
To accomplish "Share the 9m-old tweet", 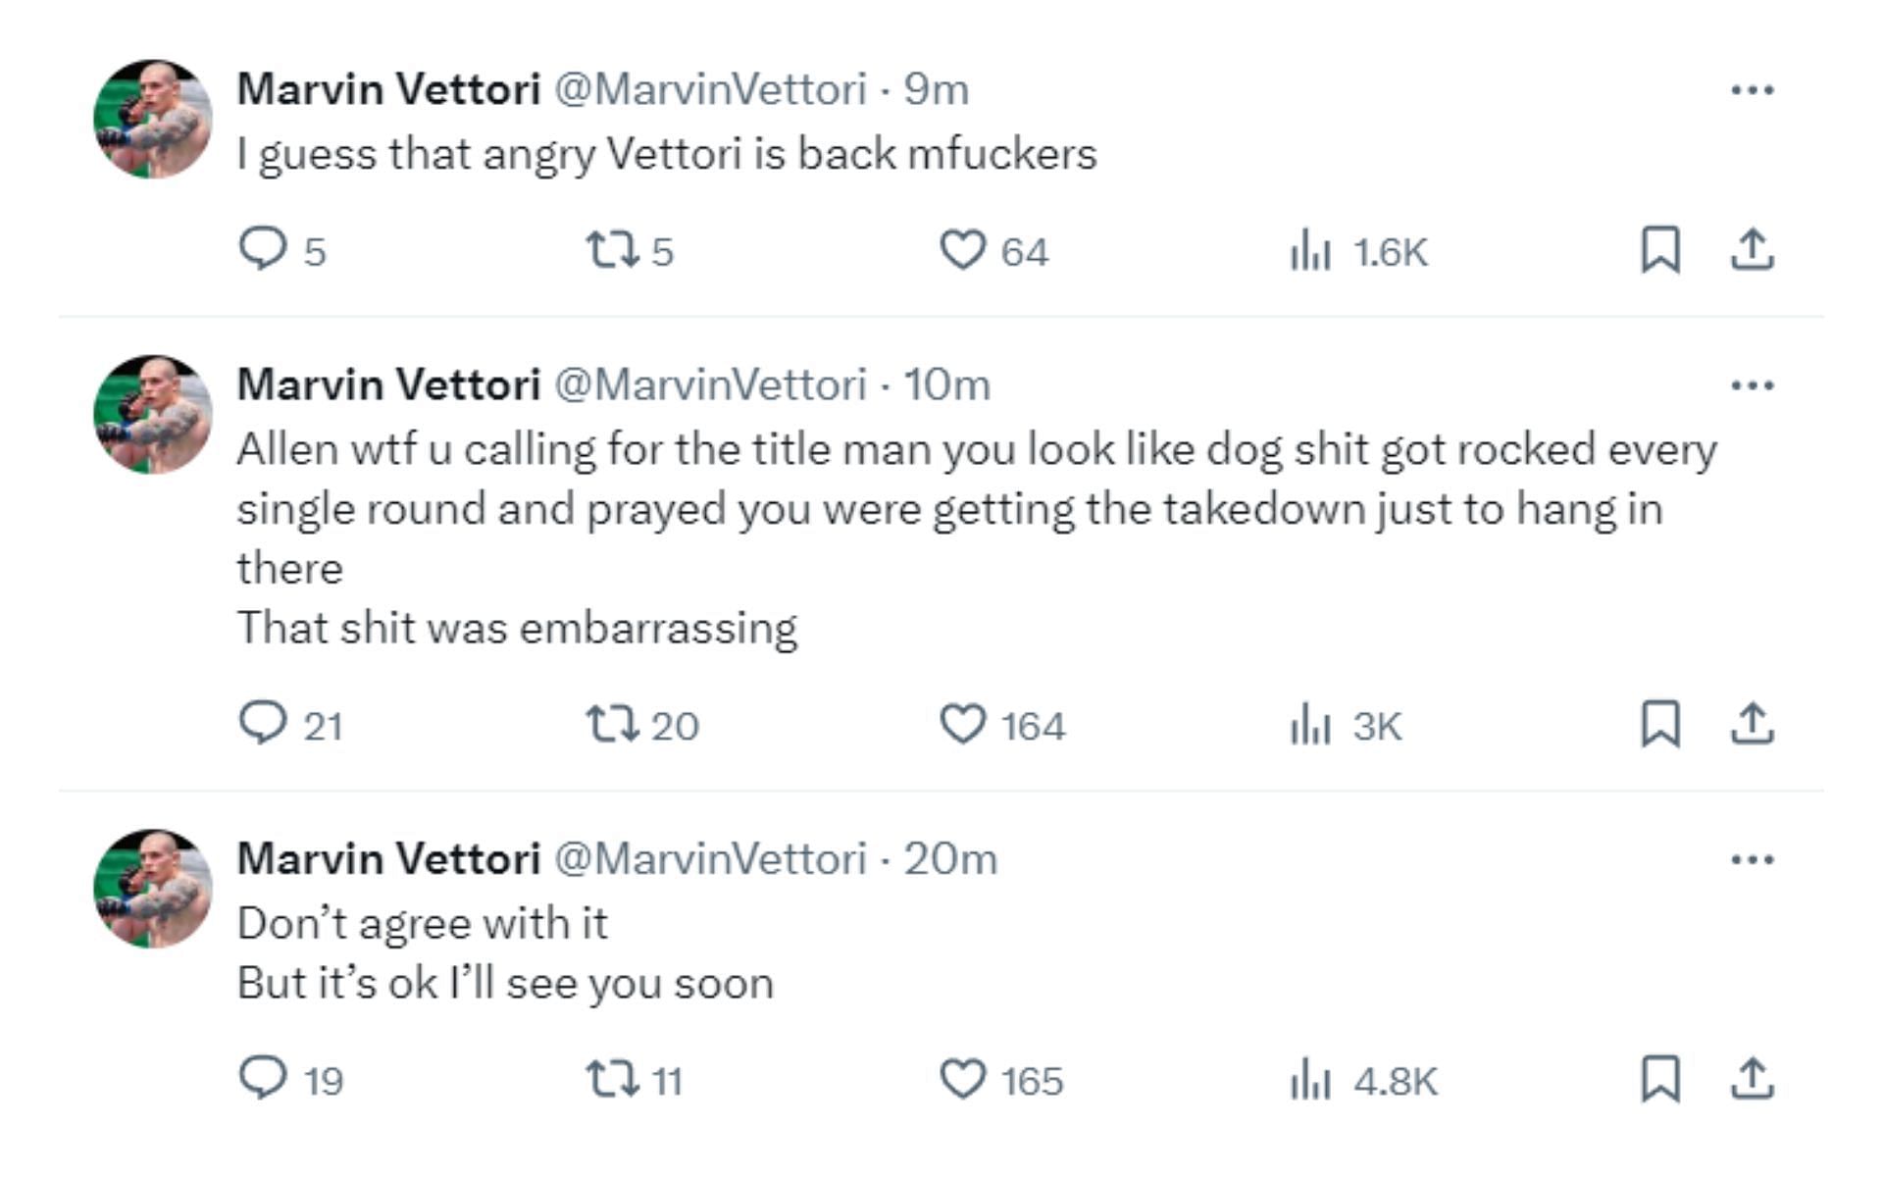I will point(1753,249).
